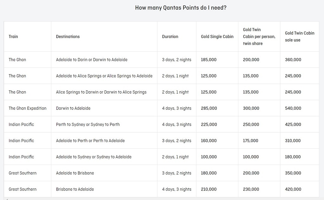
Task: Click the '425,000' sole use value
Action: click(x=293, y=125)
